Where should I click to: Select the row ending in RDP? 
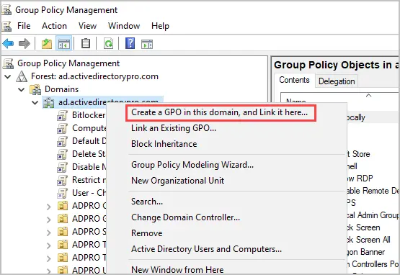pos(360,178)
